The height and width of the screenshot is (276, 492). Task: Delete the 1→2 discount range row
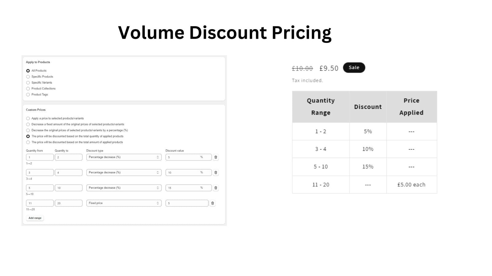click(216, 157)
